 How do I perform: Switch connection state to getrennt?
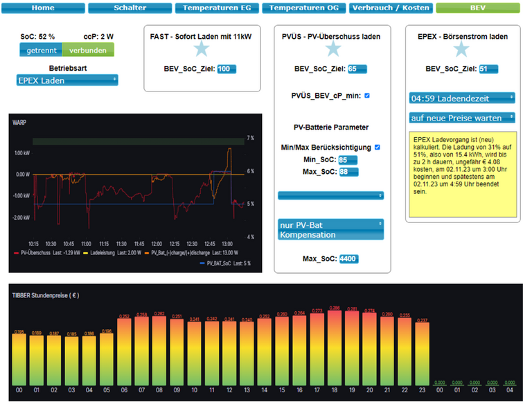tap(41, 50)
